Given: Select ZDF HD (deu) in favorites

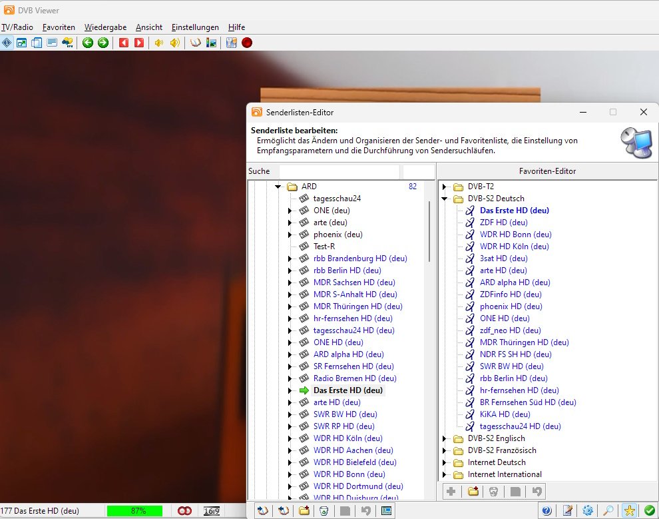Looking at the screenshot, I should click(x=503, y=223).
